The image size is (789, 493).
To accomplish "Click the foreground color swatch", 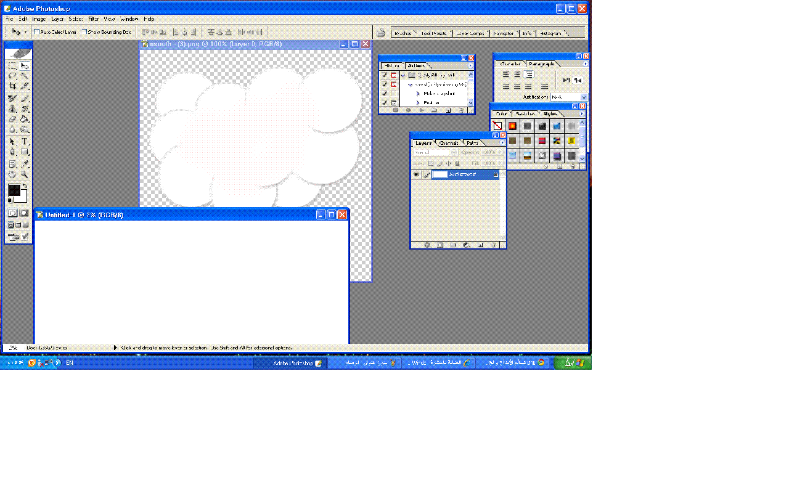I will [x=14, y=190].
